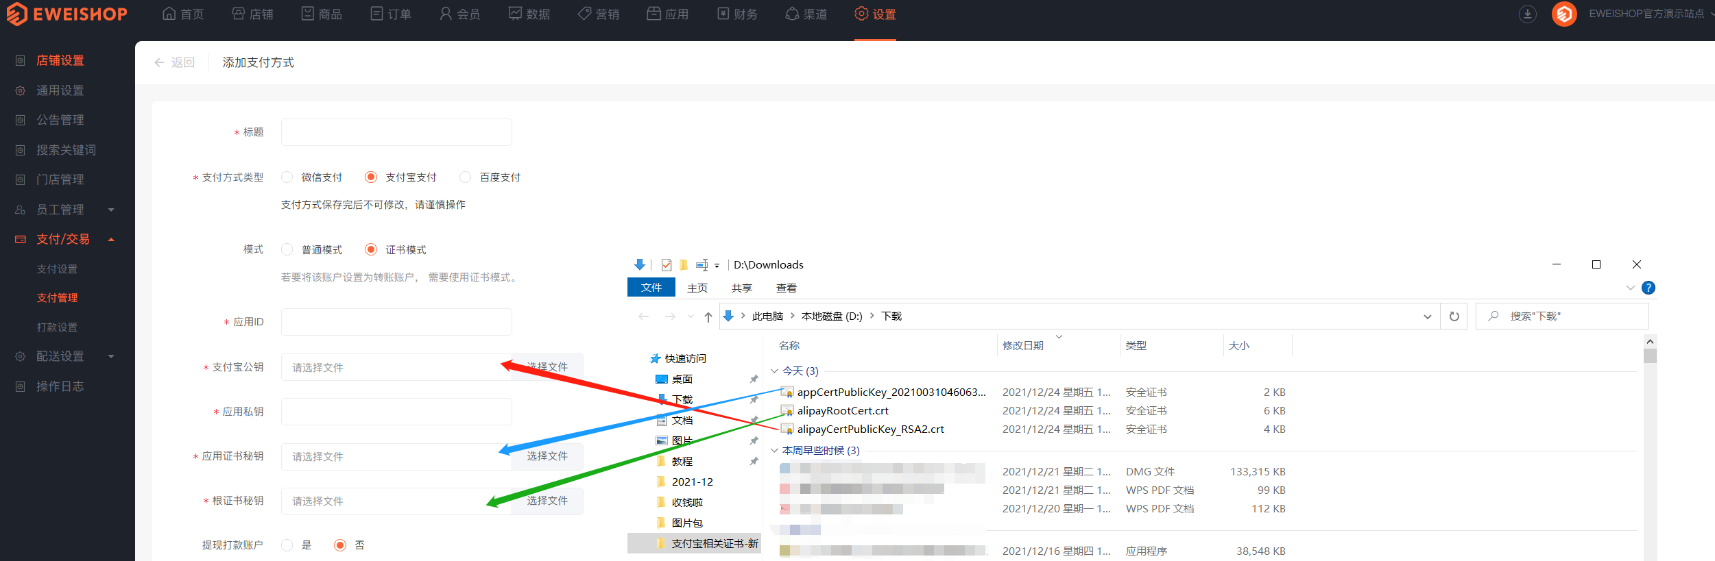Click Explorer properties checkmark quick-access icon
Viewport: 1715px width, 561px height.
pyautogui.click(x=667, y=265)
